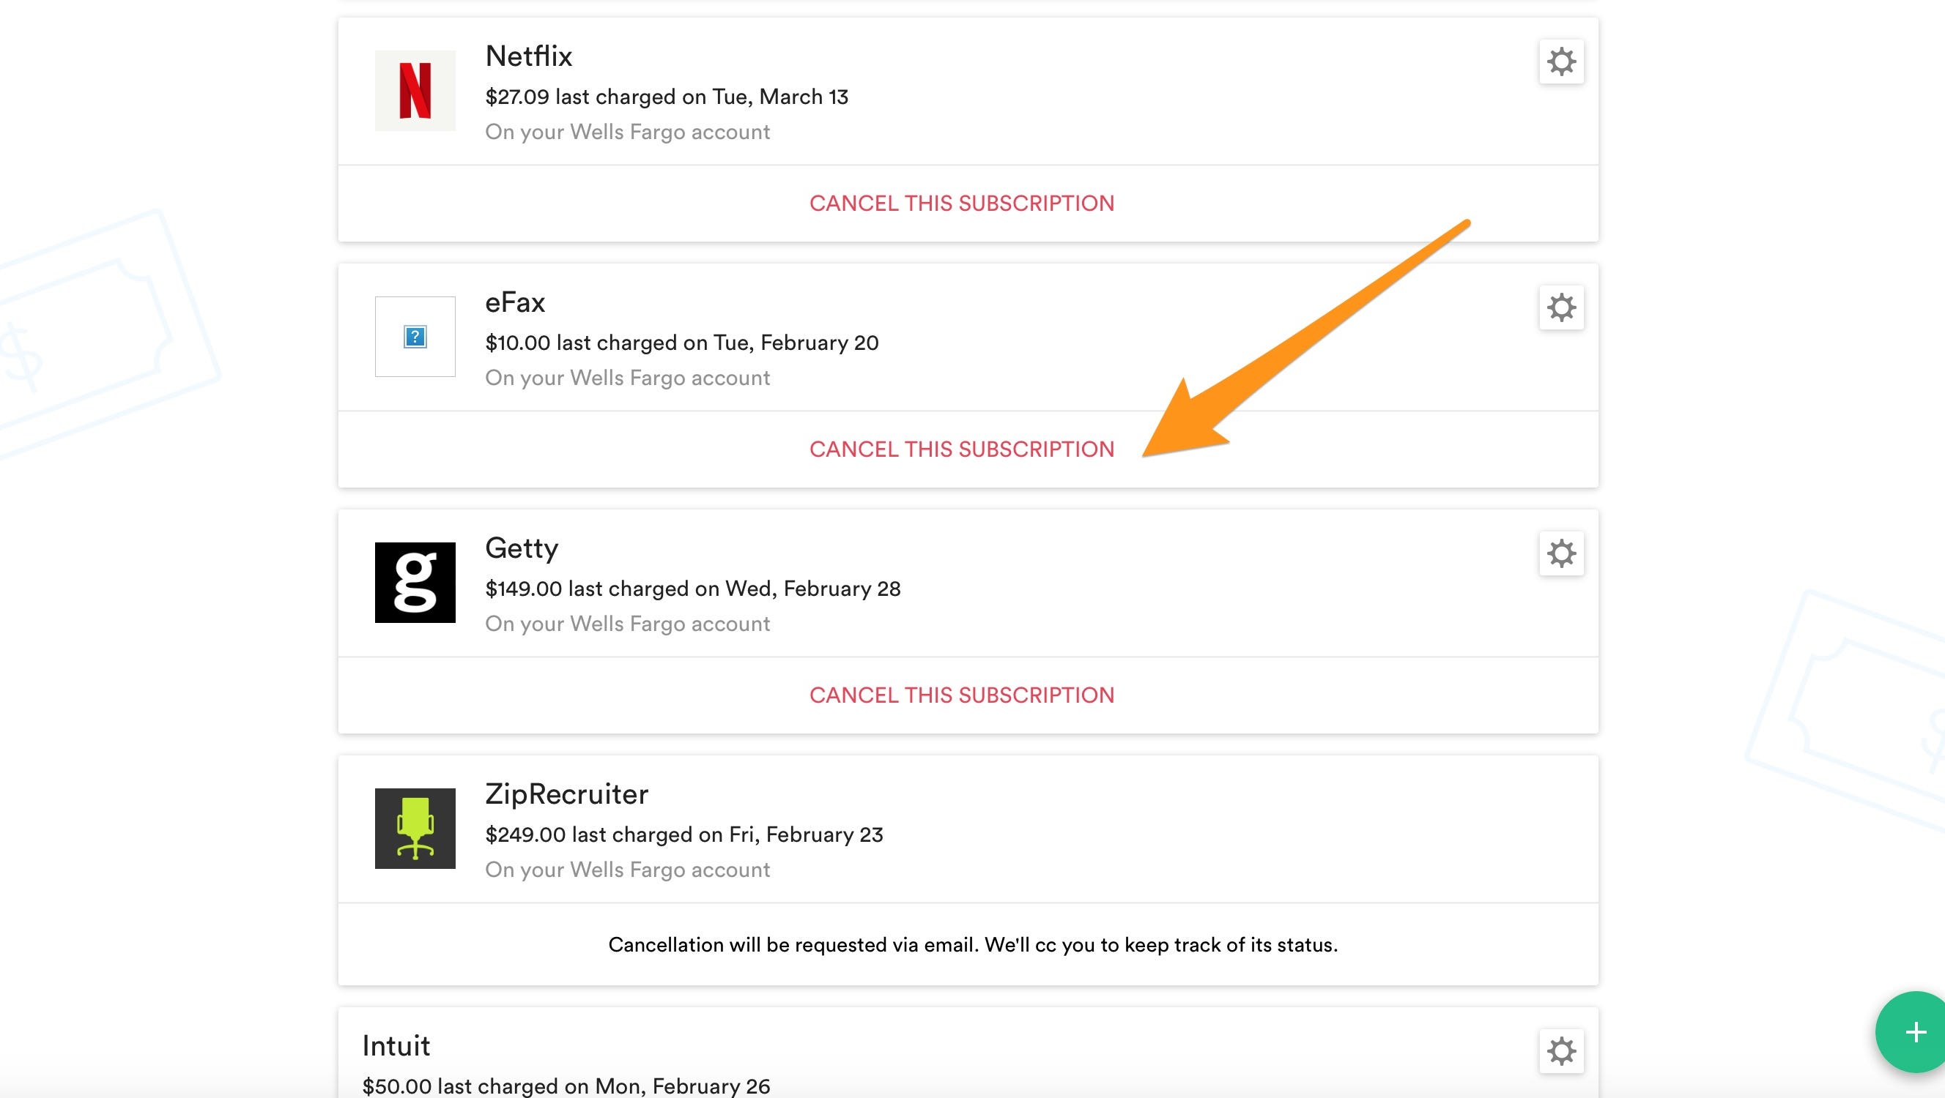Click the ZipRecruiter chair logo
The width and height of the screenshot is (1945, 1098).
point(415,829)
